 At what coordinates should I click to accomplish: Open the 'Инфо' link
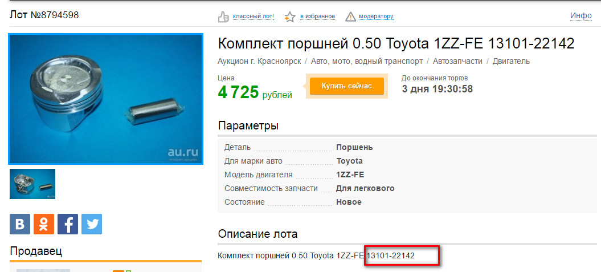[581, 15]
